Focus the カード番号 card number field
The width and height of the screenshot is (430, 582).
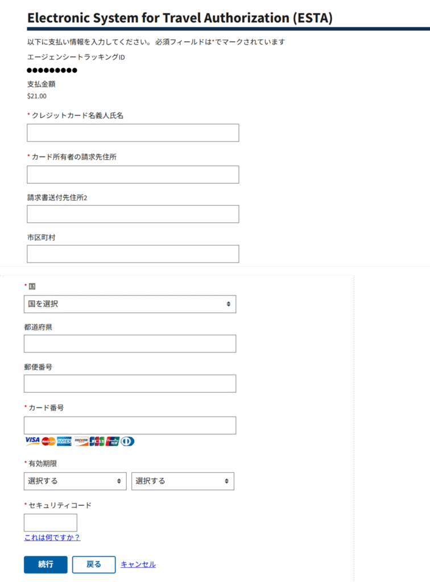130,425
